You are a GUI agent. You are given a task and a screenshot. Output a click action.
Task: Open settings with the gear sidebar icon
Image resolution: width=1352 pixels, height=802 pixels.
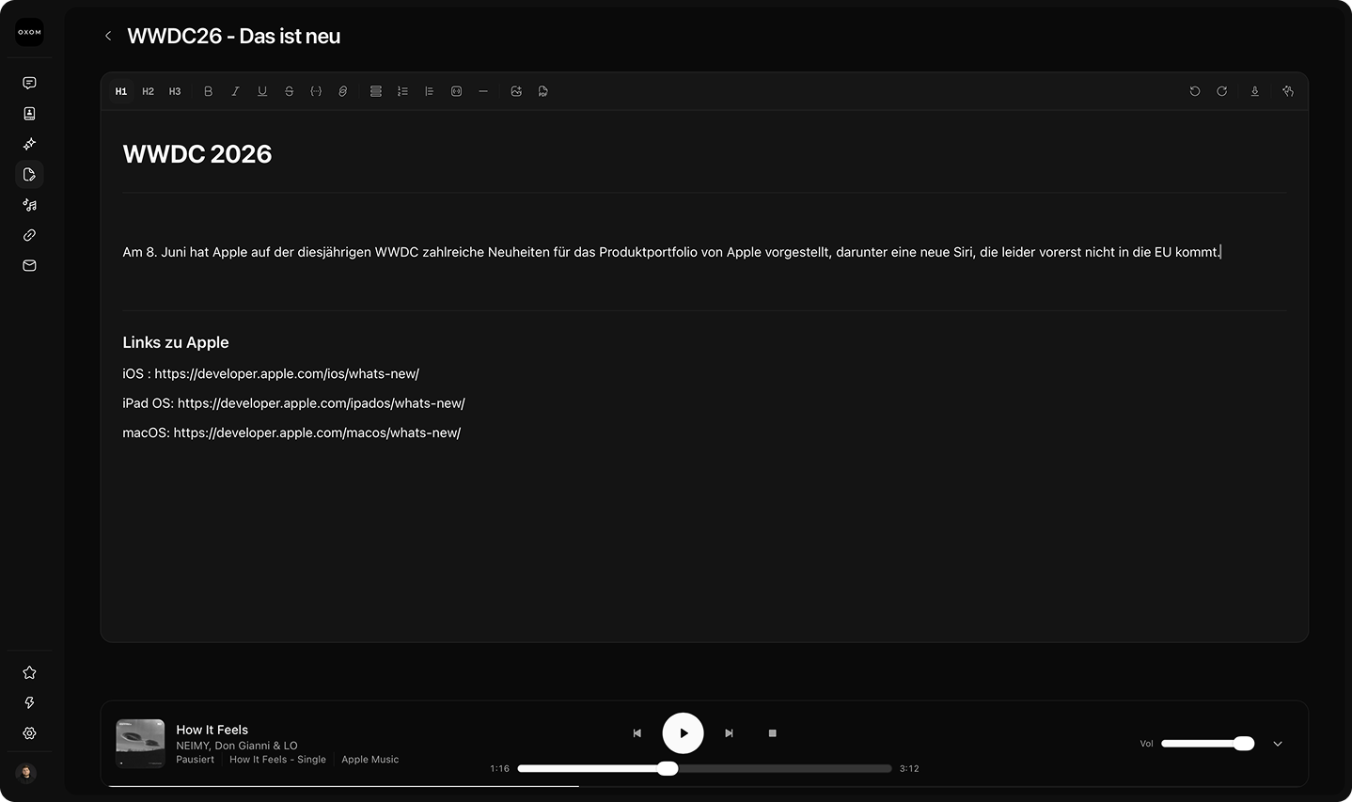coord(30,733)
